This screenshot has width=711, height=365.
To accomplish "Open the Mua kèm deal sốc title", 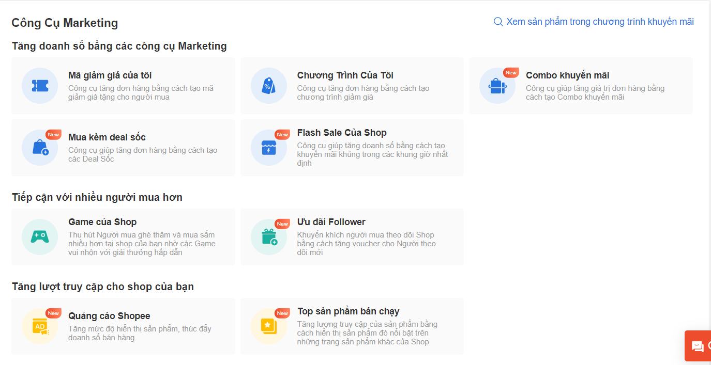I will click(107, 137).
